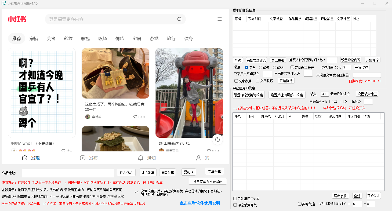Select the 最新 radio button
The width and height of the screenshot is (392, 211).
(x=260, y=68)
